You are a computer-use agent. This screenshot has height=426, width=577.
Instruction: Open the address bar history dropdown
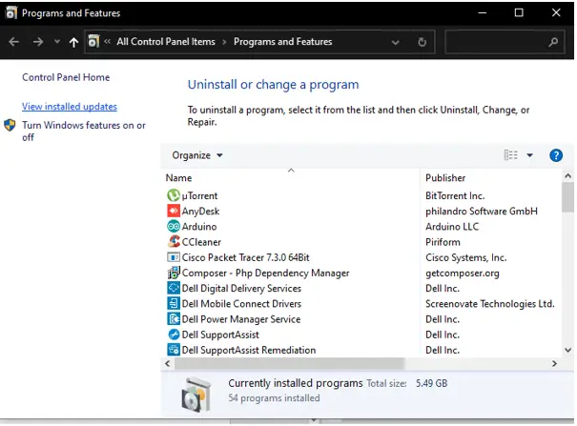395,43
